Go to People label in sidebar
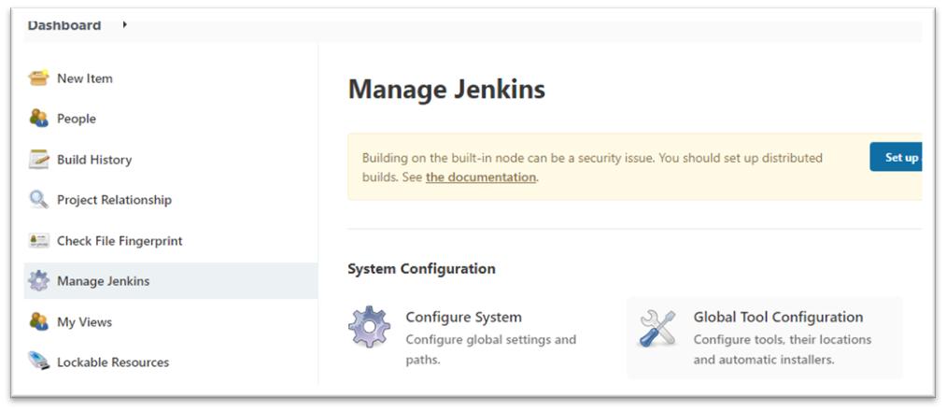 coord(77,119)
